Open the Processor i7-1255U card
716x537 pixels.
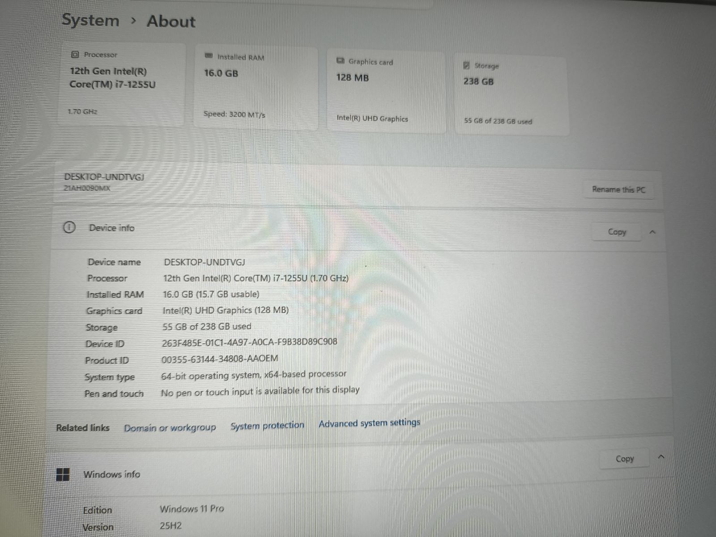click(x=122, y=84)
